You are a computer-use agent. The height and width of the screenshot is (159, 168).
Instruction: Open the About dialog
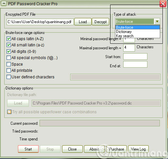(x=94, y=149)
